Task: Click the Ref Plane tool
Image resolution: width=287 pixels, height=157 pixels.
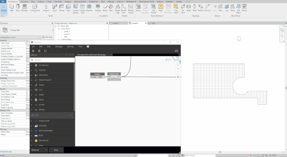Action: [238, 9]
